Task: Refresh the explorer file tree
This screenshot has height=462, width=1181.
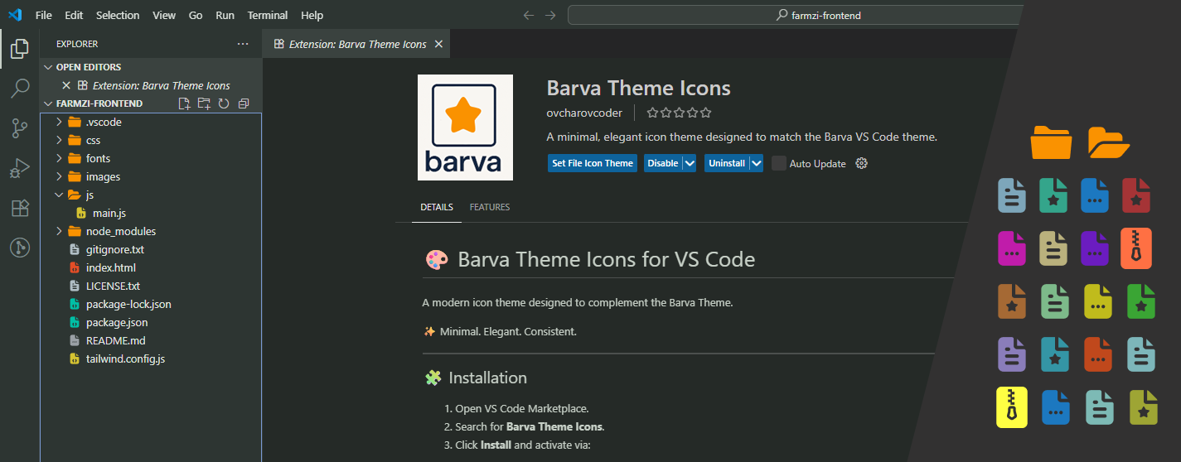Action: click(x=224, y=103)
